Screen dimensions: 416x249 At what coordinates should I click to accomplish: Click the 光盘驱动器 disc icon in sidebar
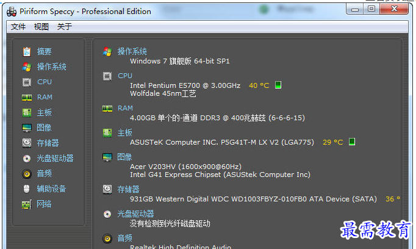tap(26, 159)
